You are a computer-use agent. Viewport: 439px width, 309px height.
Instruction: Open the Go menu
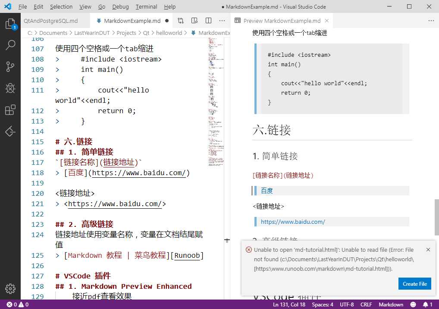[102, 7]
